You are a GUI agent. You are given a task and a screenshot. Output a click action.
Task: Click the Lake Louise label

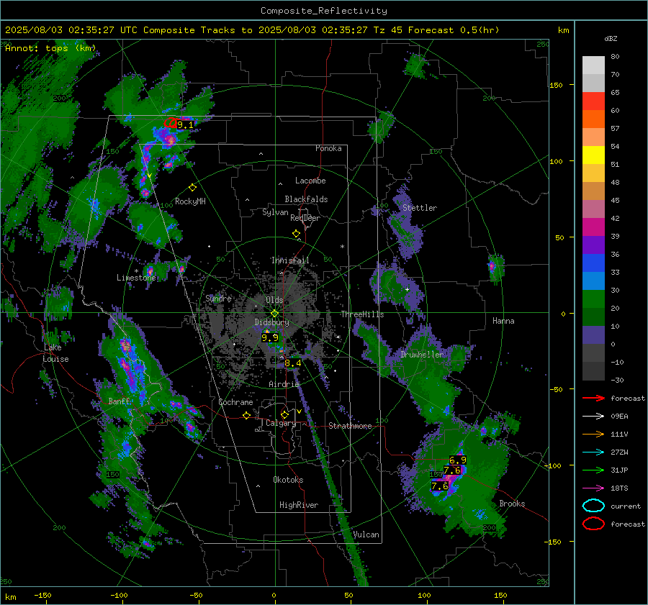55,353
